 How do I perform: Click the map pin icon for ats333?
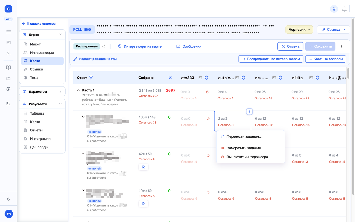(206, 78)
